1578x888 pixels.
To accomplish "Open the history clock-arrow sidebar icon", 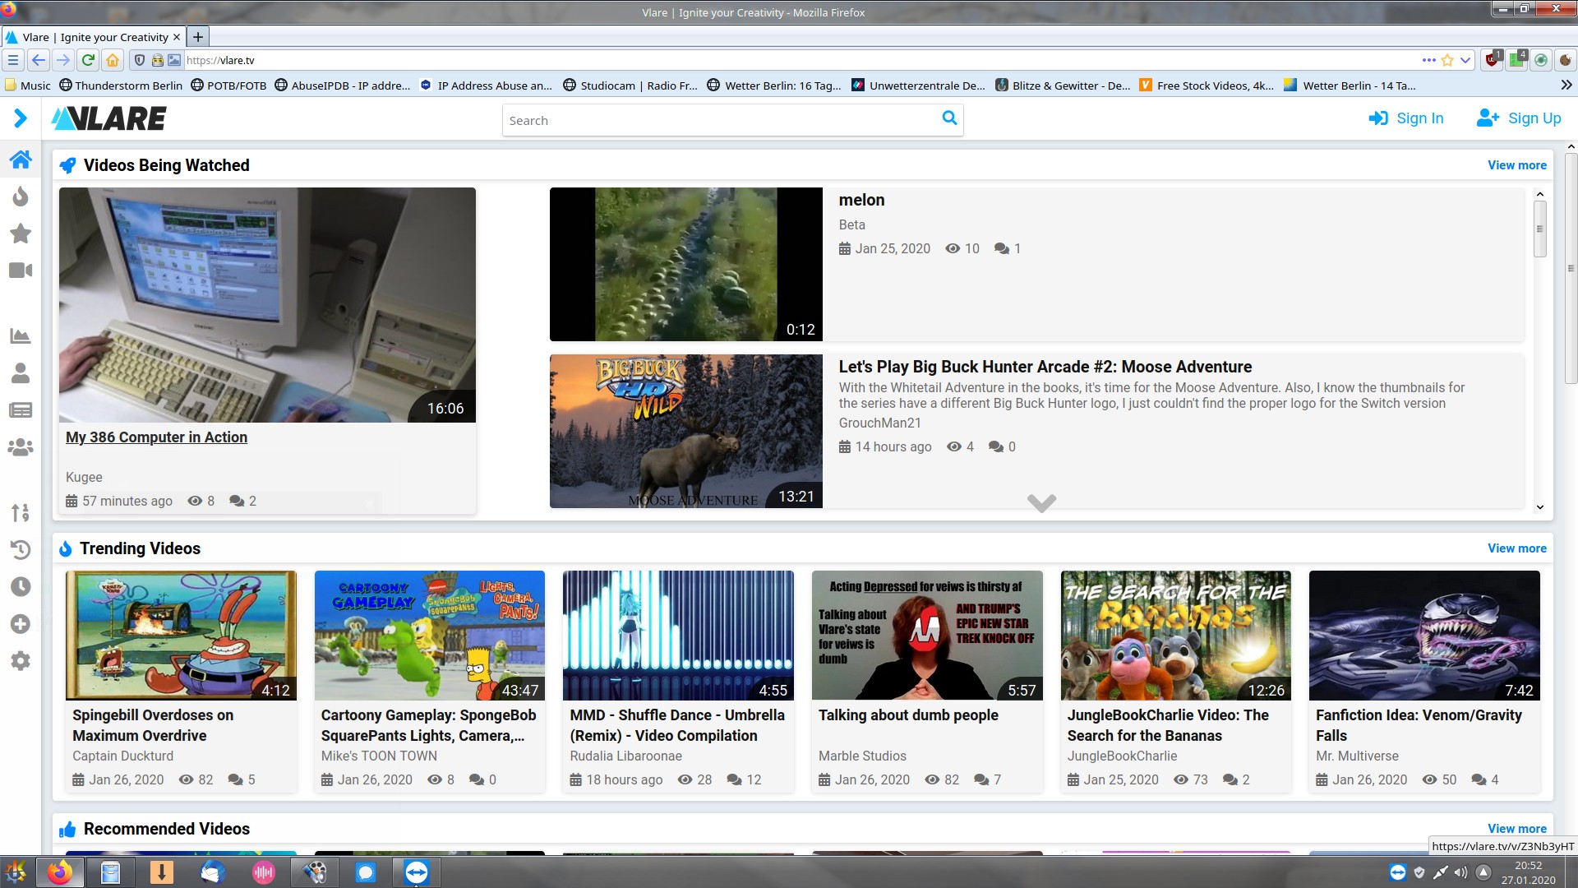I will click(21, 549).
